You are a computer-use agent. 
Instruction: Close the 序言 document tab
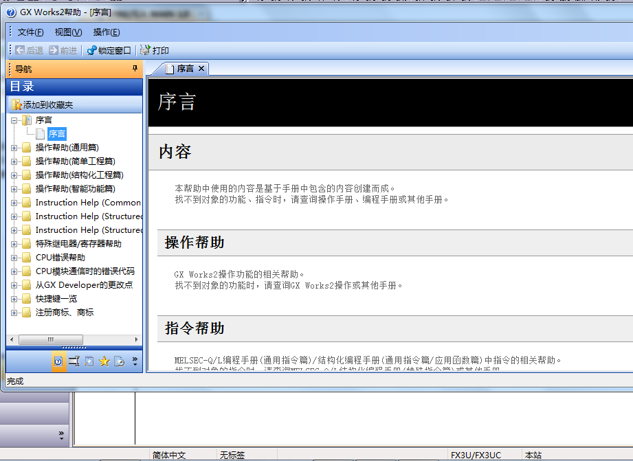201,69
